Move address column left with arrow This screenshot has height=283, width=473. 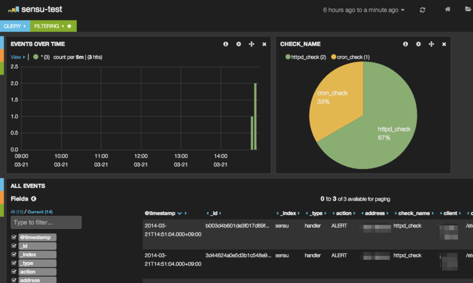click(x=362, y=213)
